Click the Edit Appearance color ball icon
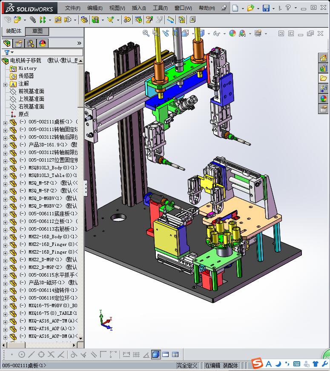Image resolution: width=330 pixels, height=371 pixels. point(232,33)
